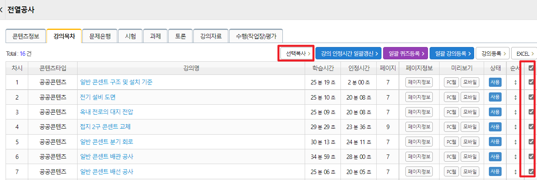Image resolution: width=537 pixels, height=180 pixels.
Task: Click the reorder arrow icon in row 5
Action: 516,142
